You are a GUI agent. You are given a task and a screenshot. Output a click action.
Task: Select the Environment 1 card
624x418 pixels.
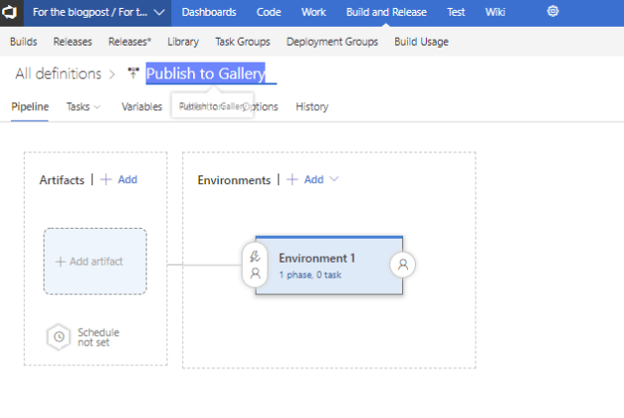coord(327,259)
